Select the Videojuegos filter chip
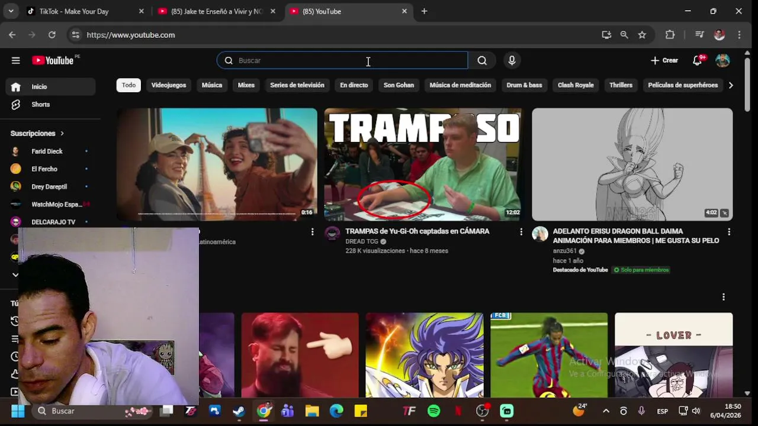 point(169,85)
